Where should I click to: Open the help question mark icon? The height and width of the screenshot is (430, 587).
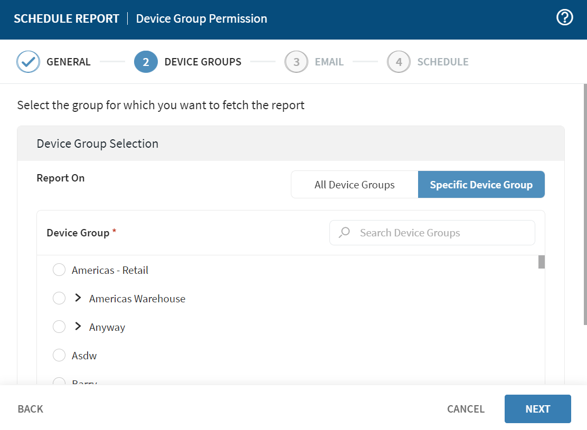[564, 18]
